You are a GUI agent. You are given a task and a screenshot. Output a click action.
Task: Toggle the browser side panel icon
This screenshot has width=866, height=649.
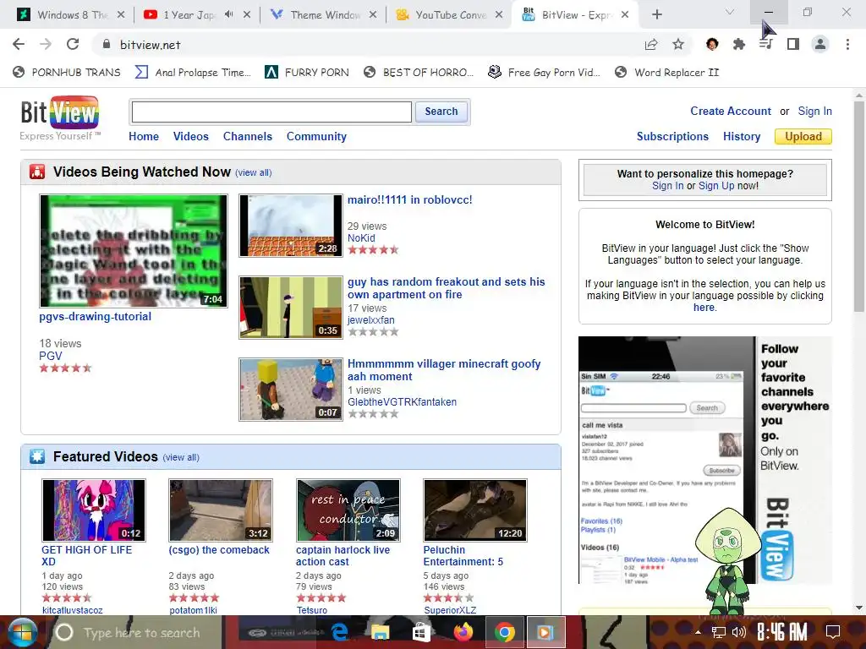(793, 45)
